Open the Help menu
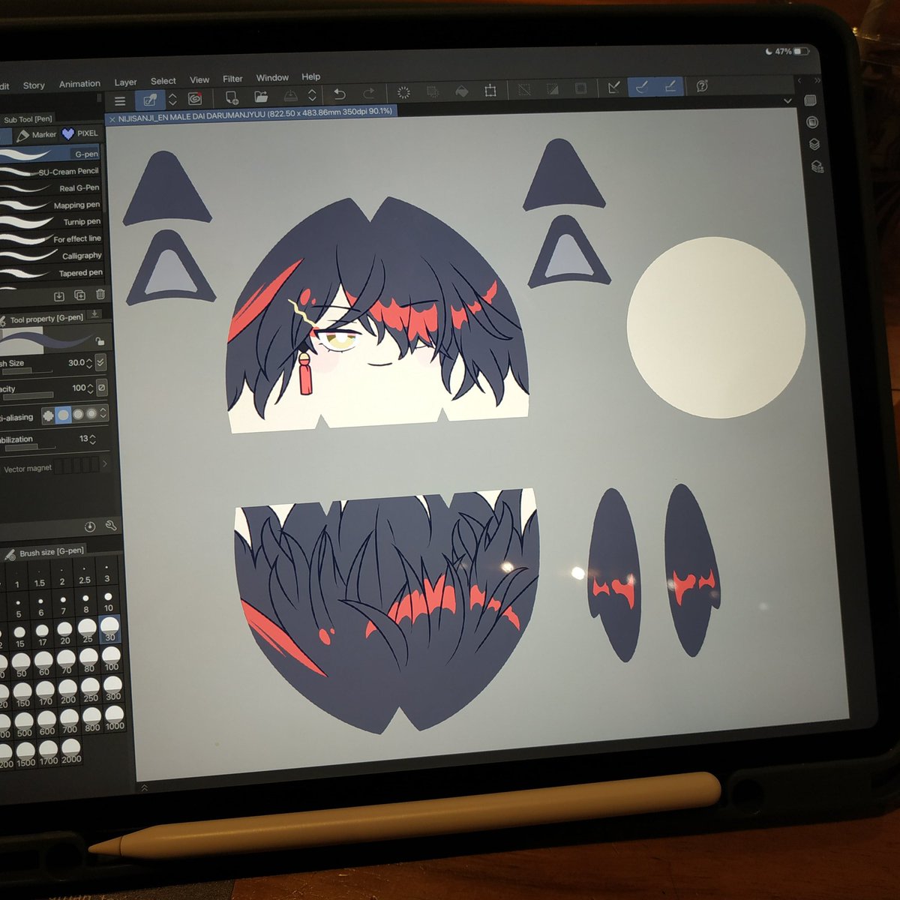The width and height of the screenshot is (900, 900). (x=311, y=76)
